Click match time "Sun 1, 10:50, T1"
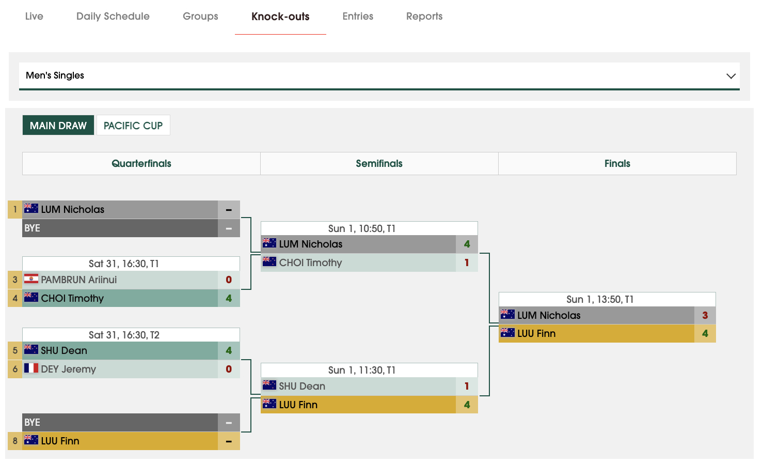 point(362,228)
